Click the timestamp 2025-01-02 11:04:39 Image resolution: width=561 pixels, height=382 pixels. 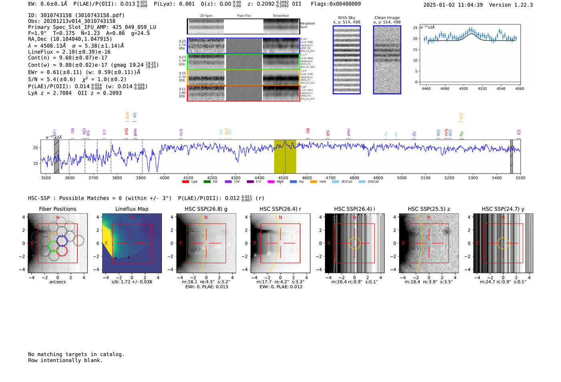point(453,5)
